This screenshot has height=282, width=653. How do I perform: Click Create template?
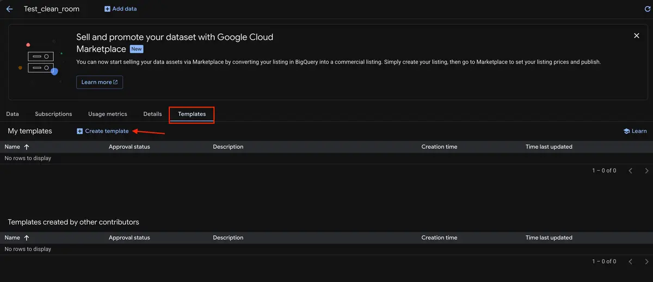tap(102, 131)
